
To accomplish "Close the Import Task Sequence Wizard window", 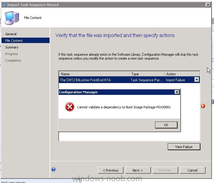I will (208, 5).
